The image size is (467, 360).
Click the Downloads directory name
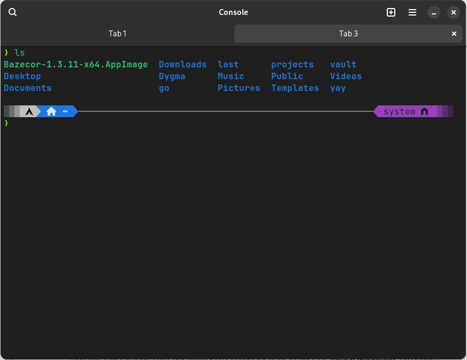click(x=182, y=64)
